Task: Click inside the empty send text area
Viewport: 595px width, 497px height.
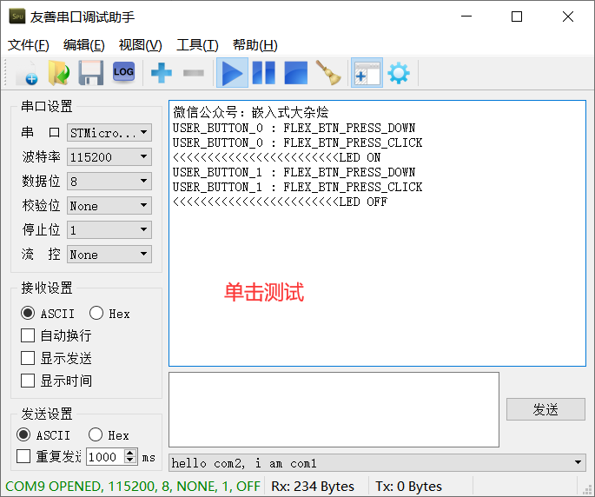Action: [334, 409]
